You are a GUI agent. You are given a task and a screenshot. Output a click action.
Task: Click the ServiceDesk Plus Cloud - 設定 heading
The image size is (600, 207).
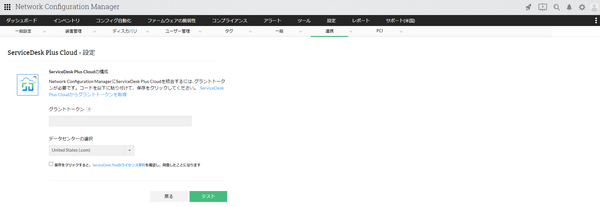pyautogui.click(x=51, y=53)
